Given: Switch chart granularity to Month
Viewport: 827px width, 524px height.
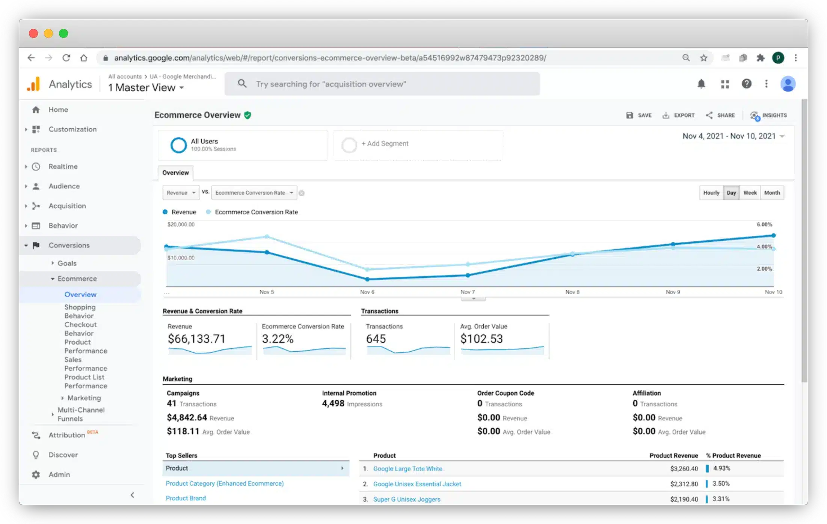Looking at the screenshot, I should [x=772, y=193].
